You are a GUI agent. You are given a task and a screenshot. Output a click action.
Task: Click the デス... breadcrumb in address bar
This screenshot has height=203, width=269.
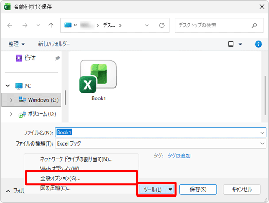tap(109, 25)
